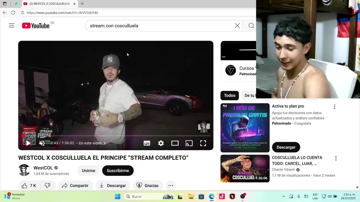
Task: Open options menu for 'Activa tu plan pro' ad
Action: point(334,107)
